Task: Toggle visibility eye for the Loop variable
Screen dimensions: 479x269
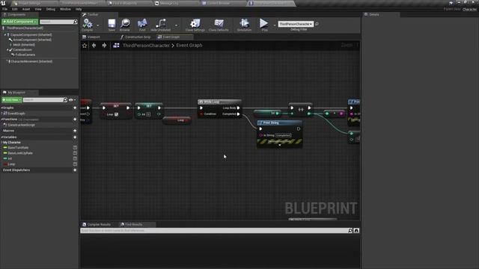Action: tap(75, 164)
